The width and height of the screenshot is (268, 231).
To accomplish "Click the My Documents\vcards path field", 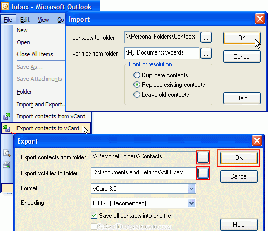I will 162,53.
